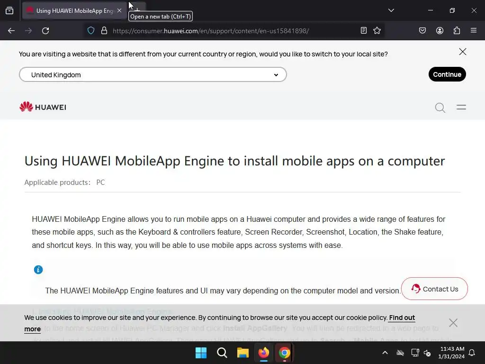Go to HUAWEI homepage via logo
The width and height of the screenshot is (485, 364).
[x=43, y=107]
